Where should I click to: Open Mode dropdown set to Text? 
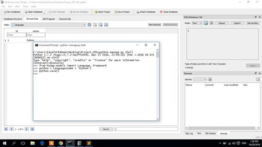[197, 23]
